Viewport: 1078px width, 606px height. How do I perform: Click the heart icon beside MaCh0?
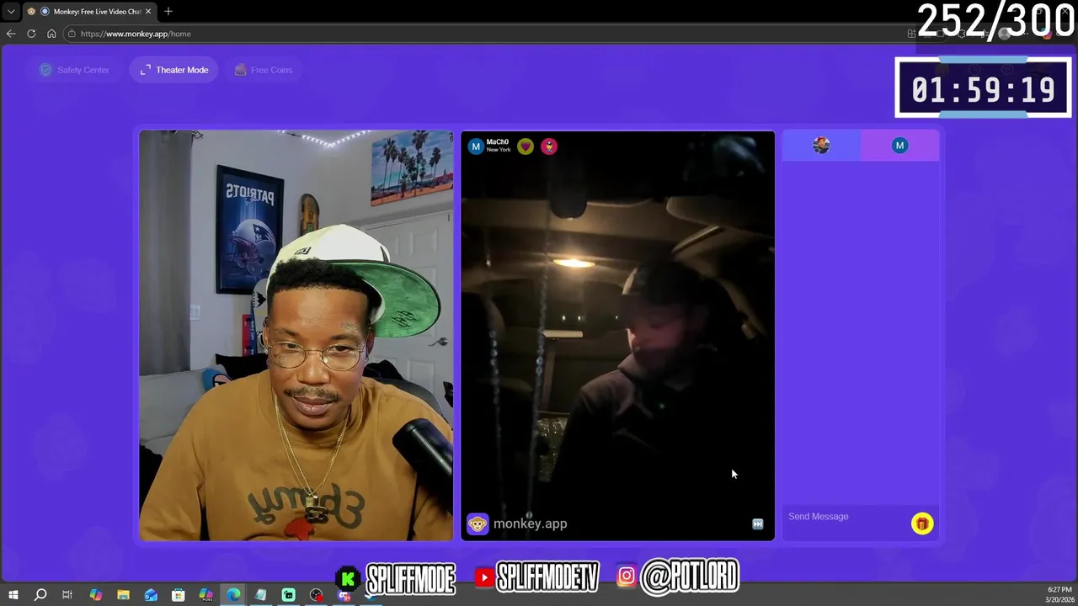tap(526, 146)
